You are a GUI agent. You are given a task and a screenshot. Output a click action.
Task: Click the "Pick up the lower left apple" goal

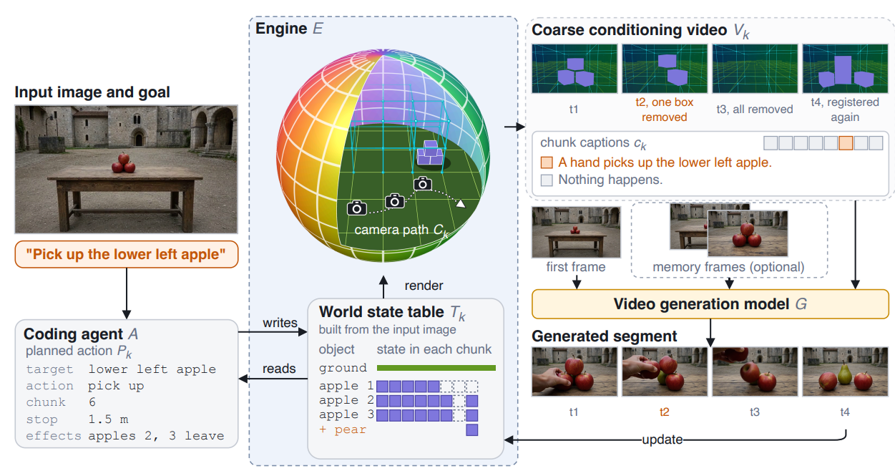click(x=126, y=255)
